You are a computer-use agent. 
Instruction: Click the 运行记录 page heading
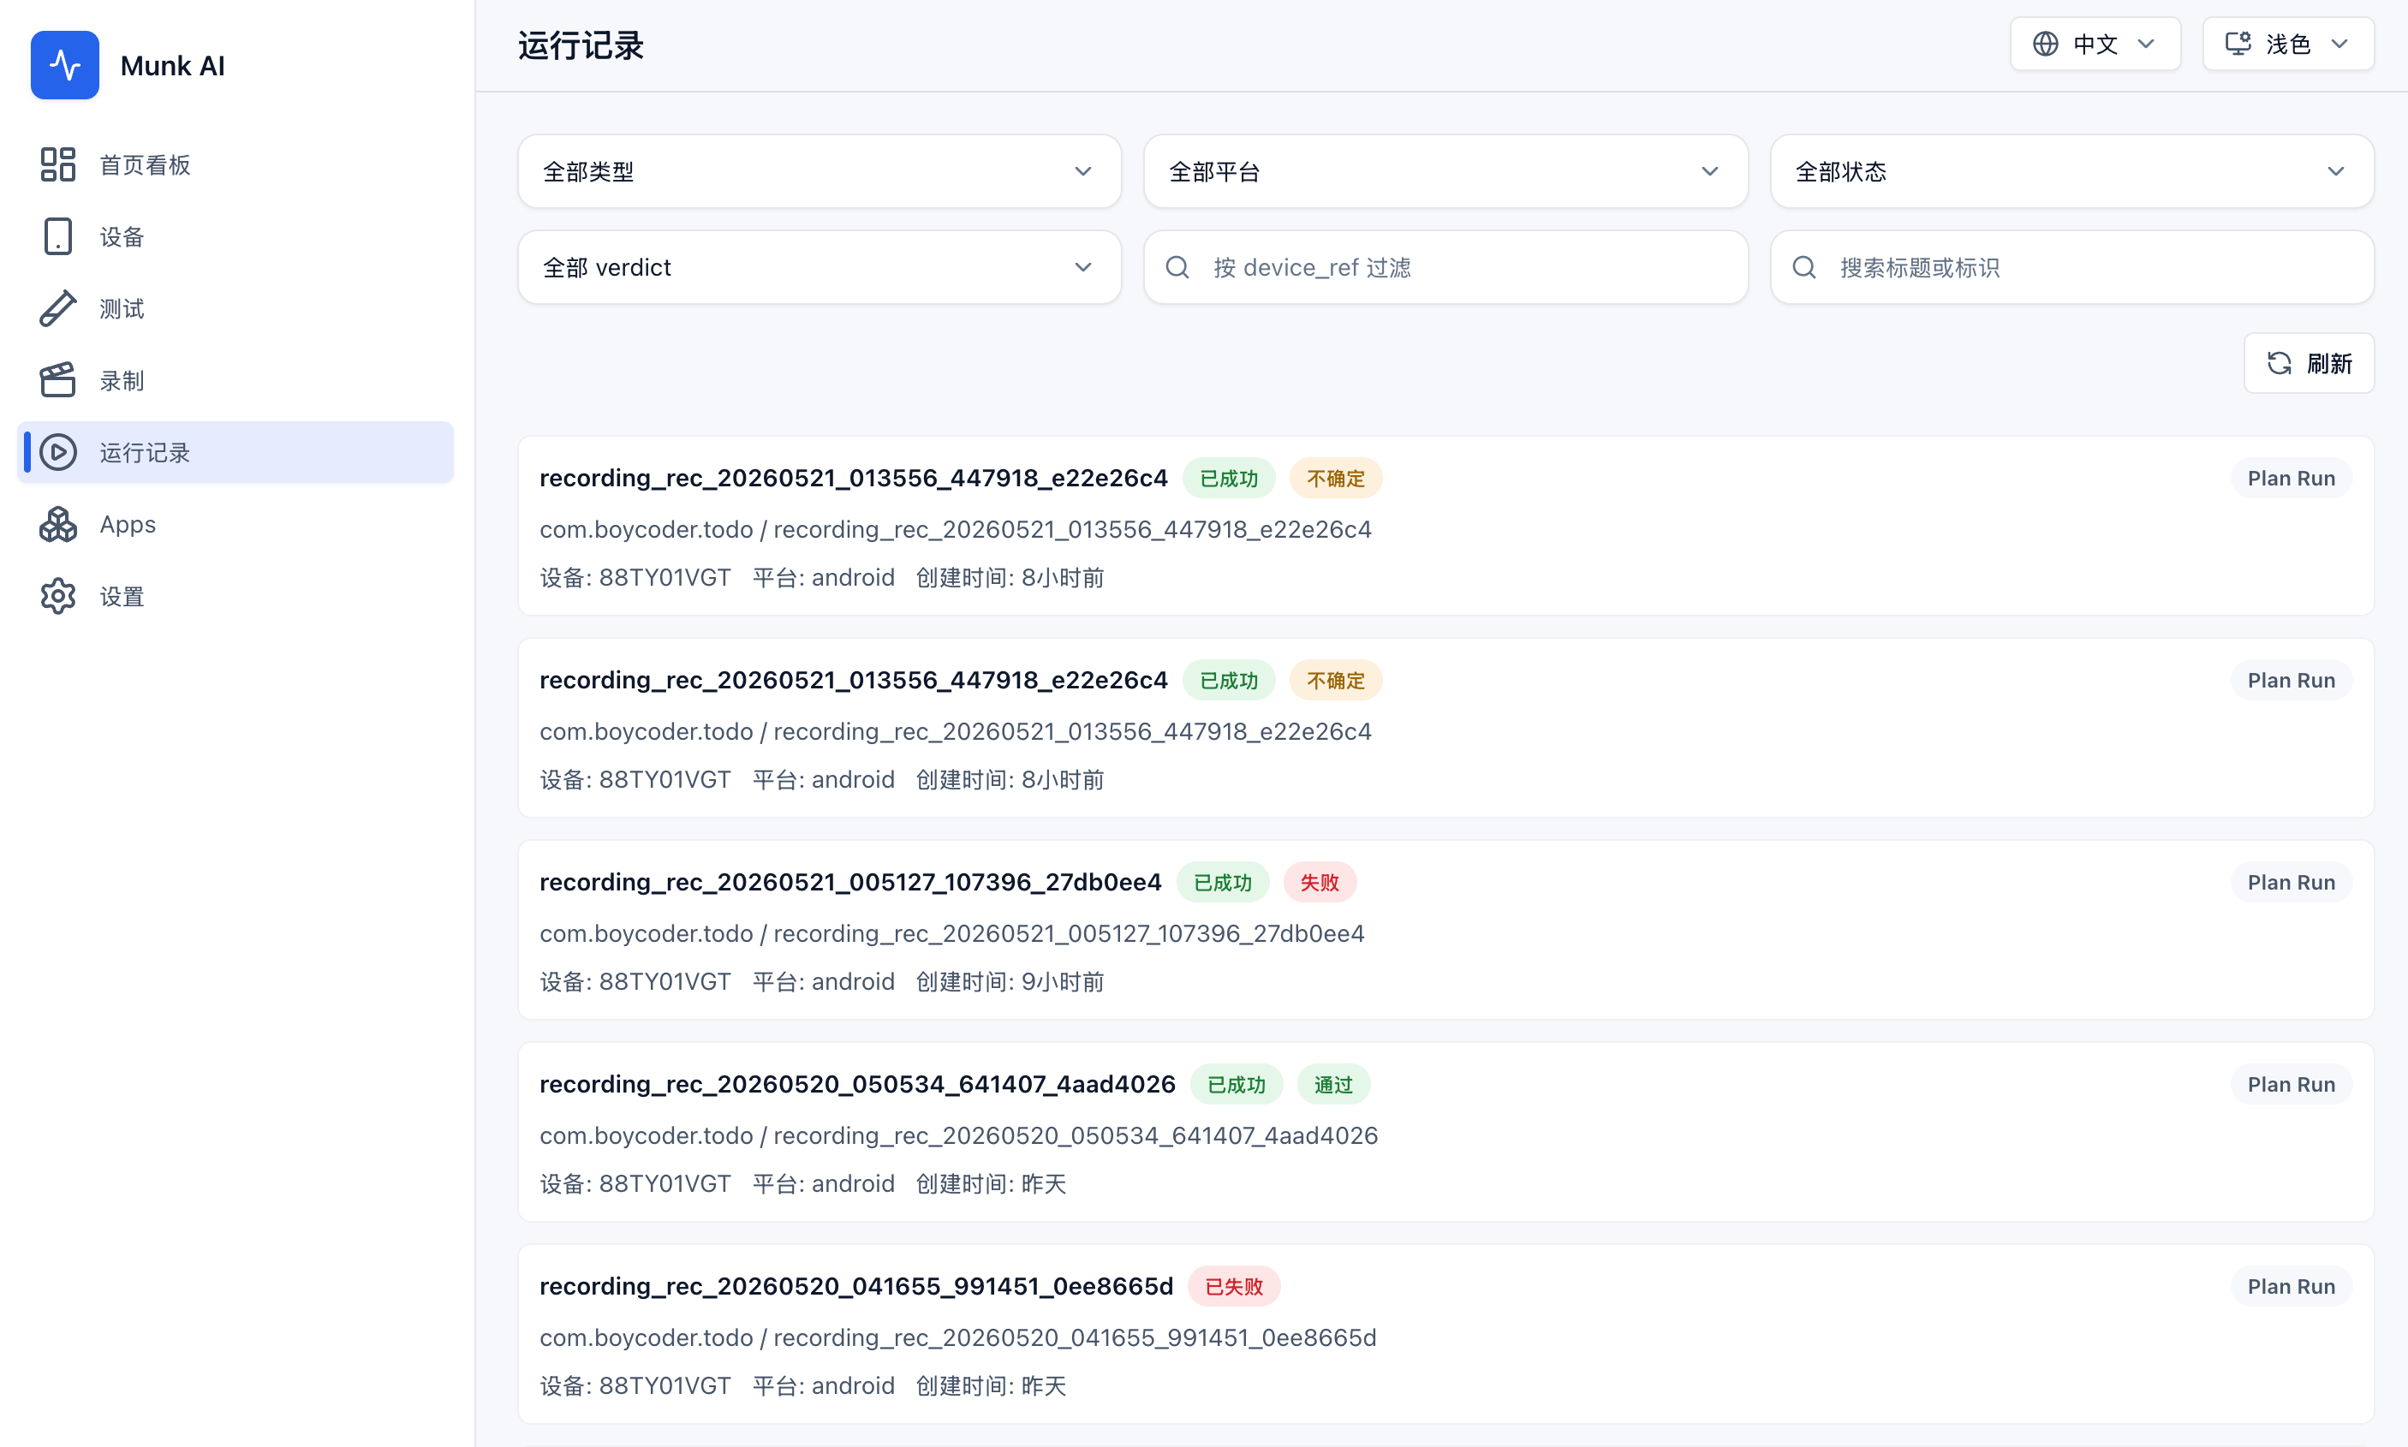tap(581, 46)
